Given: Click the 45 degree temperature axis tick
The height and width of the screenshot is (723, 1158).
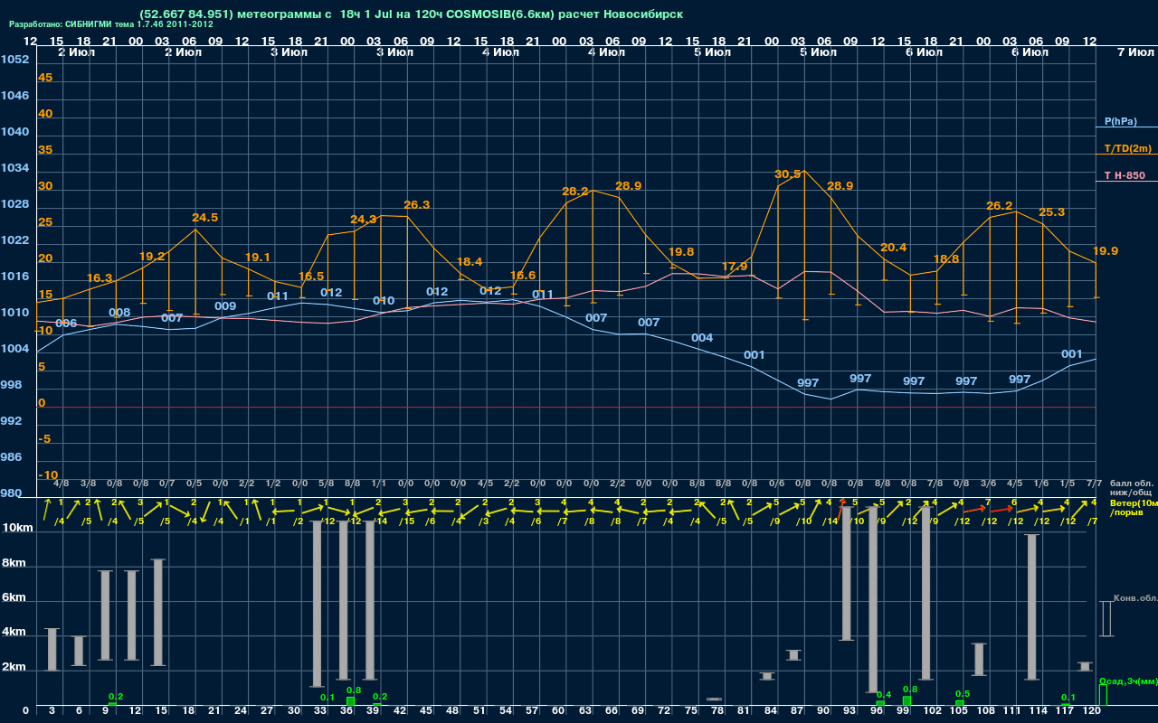Looking at the screenshot, I should click(x=45, y=78).
